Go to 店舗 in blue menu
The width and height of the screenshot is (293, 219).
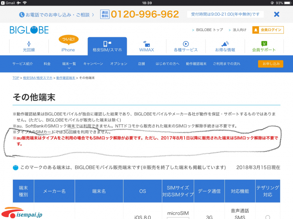[x=141, y=64]
